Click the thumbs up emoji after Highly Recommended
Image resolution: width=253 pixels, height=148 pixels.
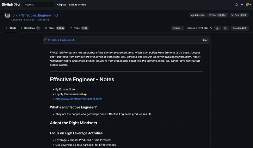[85, 94]
